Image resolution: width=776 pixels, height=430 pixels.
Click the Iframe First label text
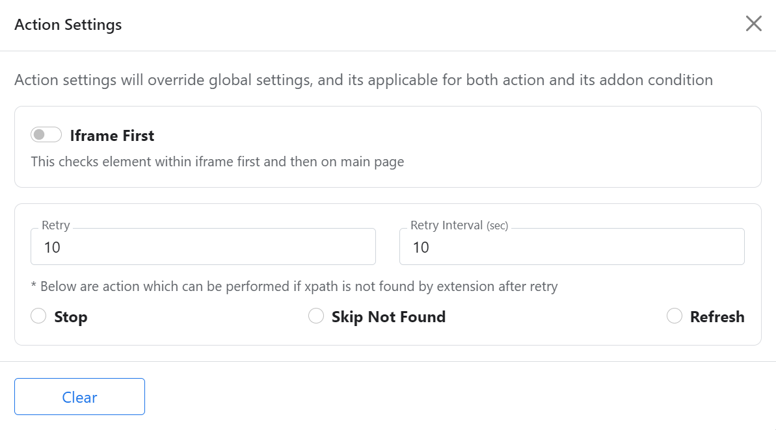click(x=112, y=136)
